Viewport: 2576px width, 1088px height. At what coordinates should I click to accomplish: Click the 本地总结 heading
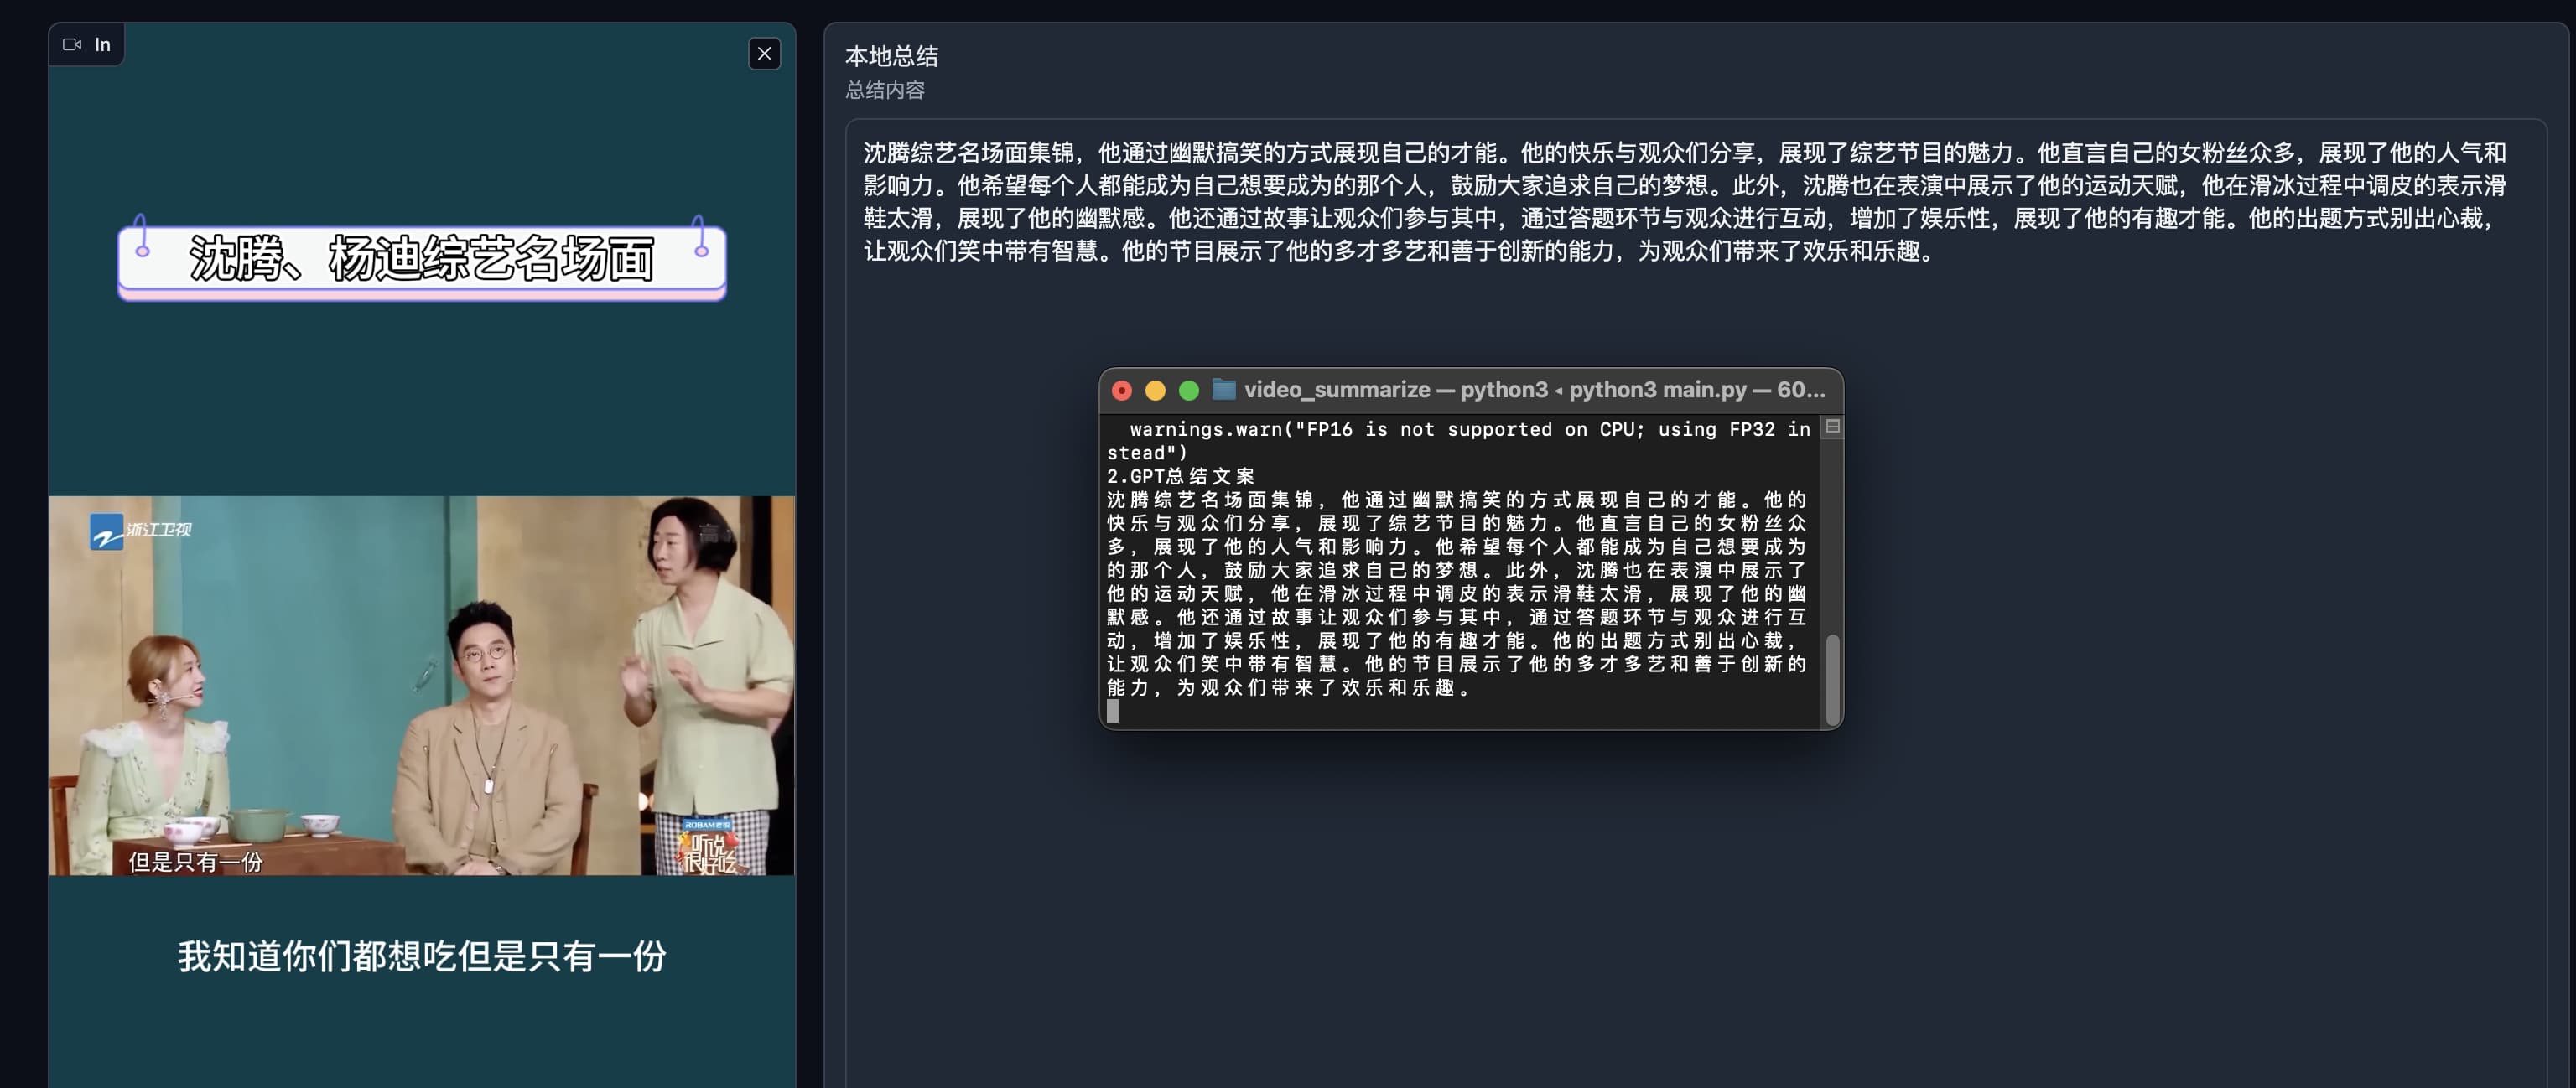coord(891,56)
